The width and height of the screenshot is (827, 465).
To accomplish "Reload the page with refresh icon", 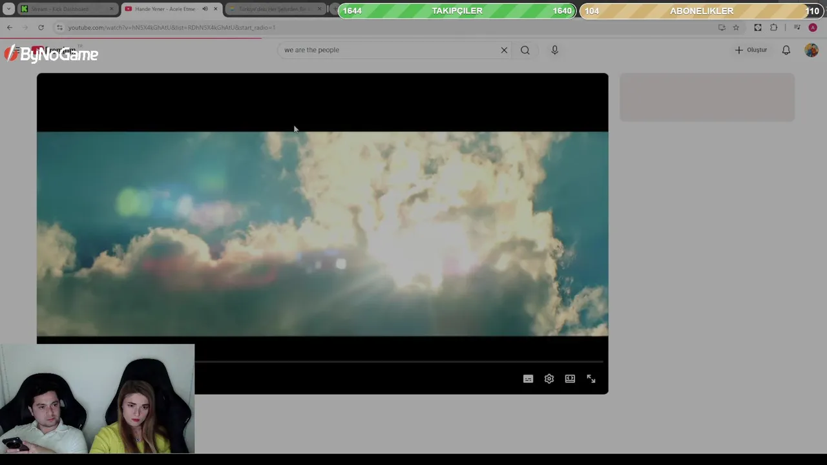I will (41, 27).
